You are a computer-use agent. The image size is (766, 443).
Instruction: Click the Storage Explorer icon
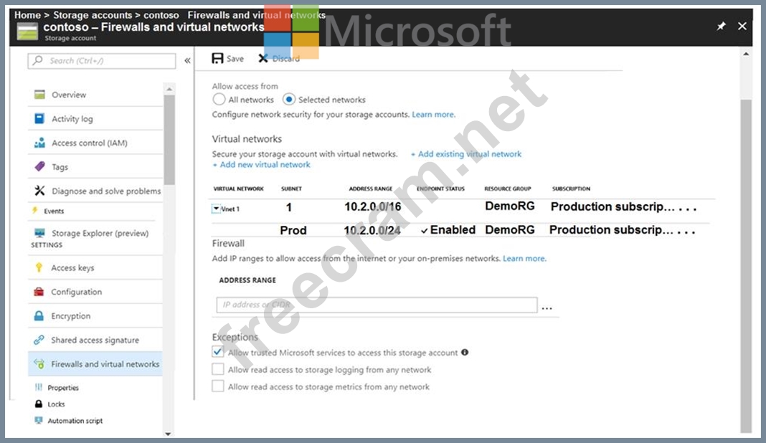(39, 232)
